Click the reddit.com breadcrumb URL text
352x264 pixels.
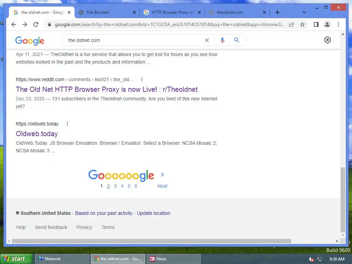click(74, 79)
